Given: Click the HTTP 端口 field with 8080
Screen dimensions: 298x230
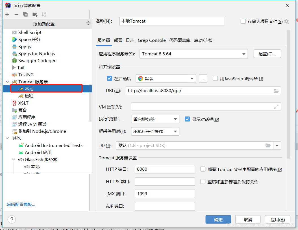Looking at the screenshot, I should (165, 169).
